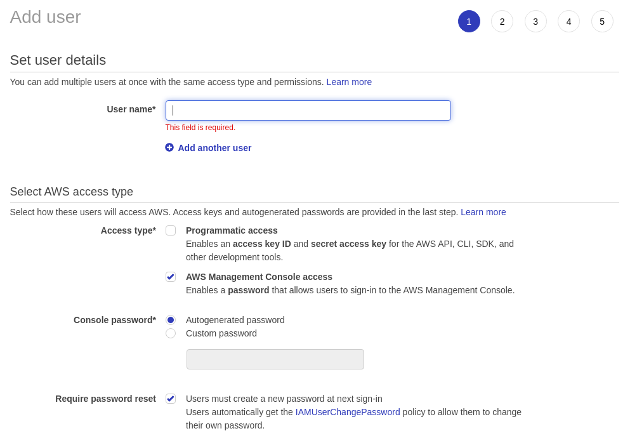
Task: Toggle the Require password reset checkbox
Action: click(x=171, y=399)
